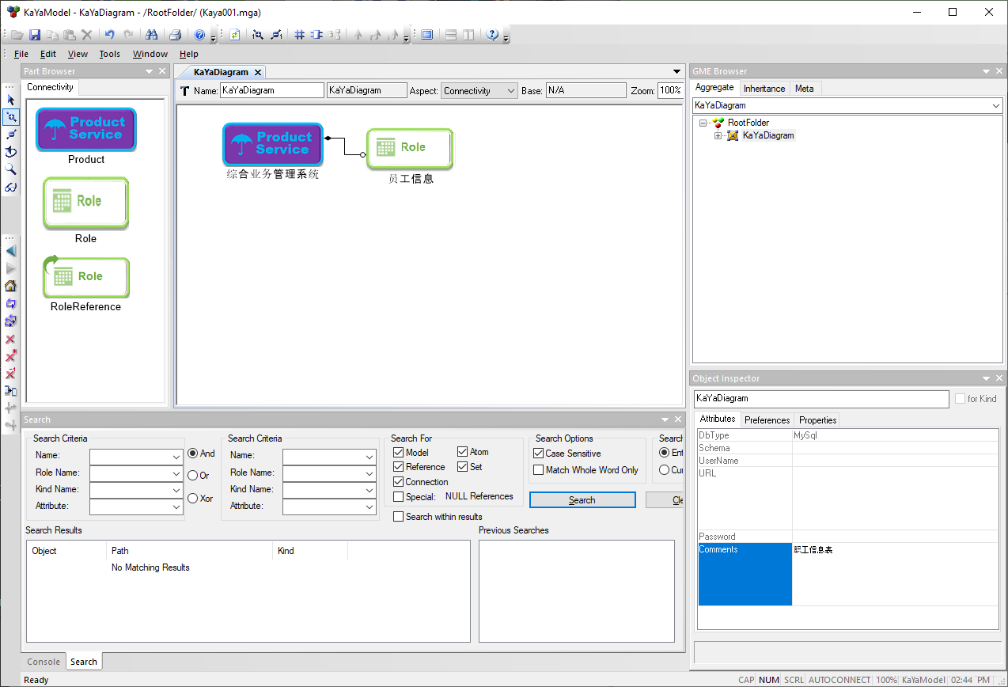
Task: Open Kind Name dropdown in right Search Criteria
Action: [x=369, y=491]
